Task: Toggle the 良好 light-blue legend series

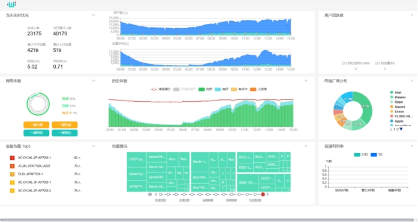Action: (x=221, y=89)
